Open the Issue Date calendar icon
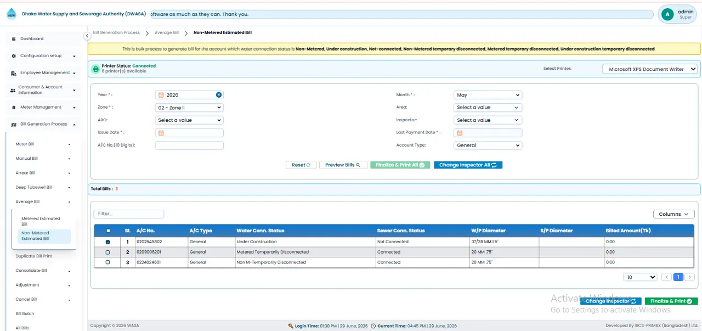 point(161,133)
